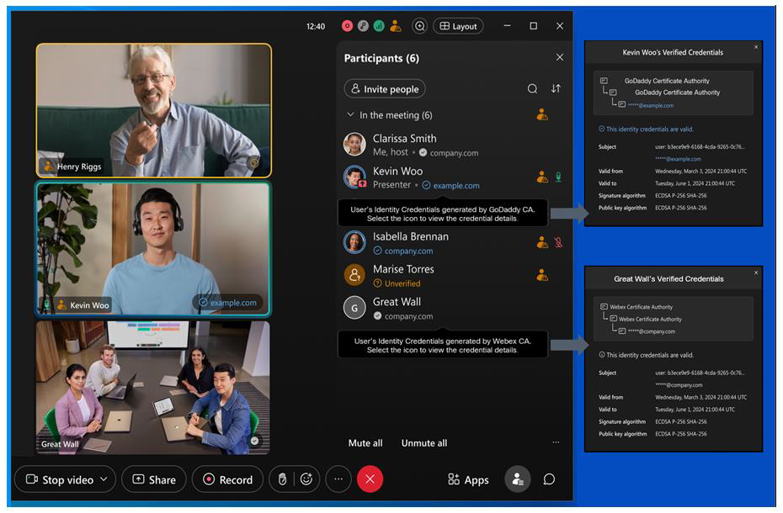Mute Kevin Woo's green microphone

tap(559, 177)
